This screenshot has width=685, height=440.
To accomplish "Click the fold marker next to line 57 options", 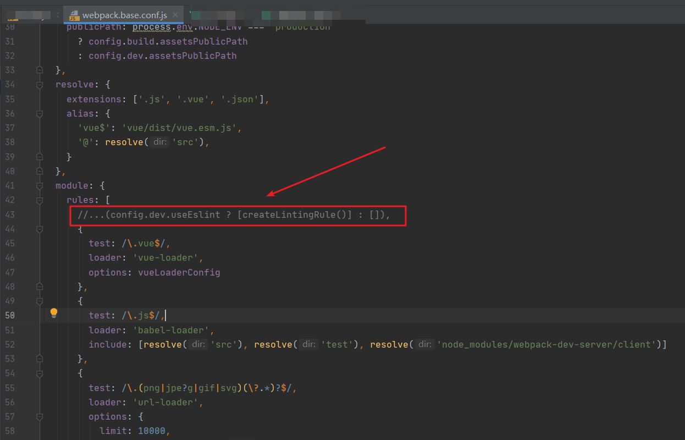I will coord(39,416).
